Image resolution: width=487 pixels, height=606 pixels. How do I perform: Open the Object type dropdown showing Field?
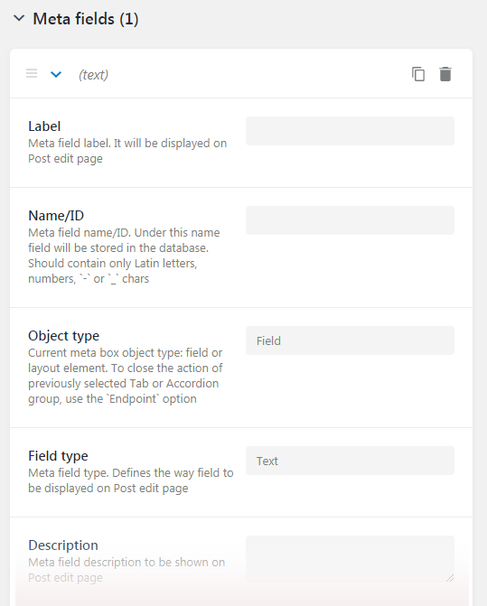coord(350,340)
